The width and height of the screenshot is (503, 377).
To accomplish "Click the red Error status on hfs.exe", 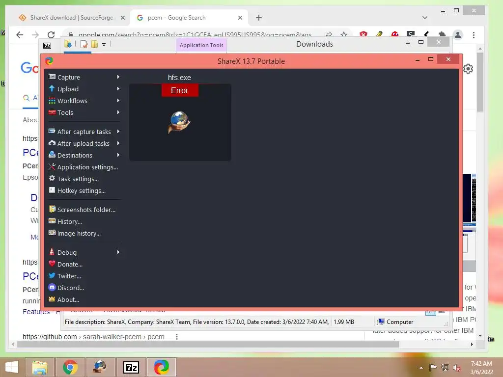I will [x=180, y=90].
